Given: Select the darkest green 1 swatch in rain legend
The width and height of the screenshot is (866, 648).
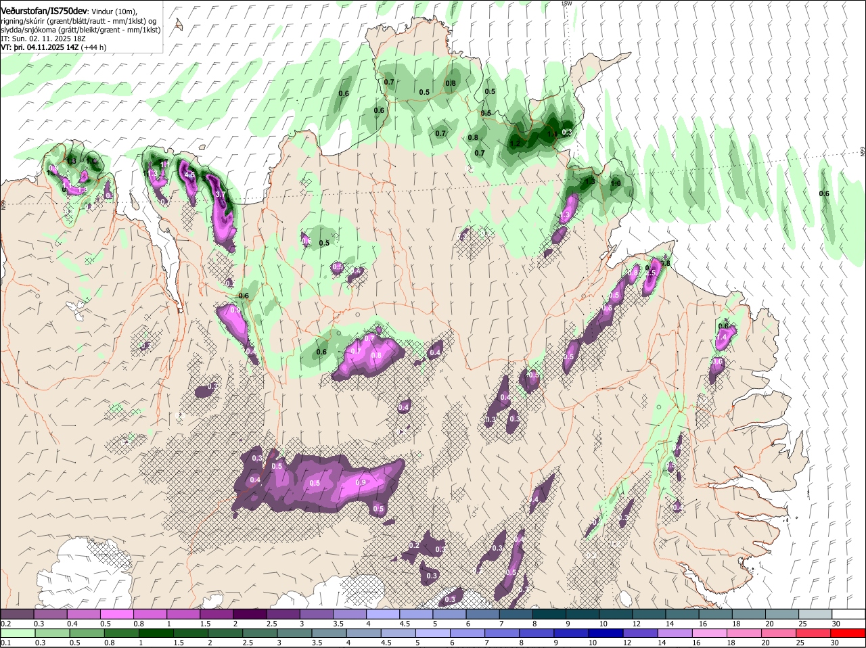Looking at the screenshot, I should point(156,633).
